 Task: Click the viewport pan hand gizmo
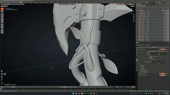click(134, 17)
